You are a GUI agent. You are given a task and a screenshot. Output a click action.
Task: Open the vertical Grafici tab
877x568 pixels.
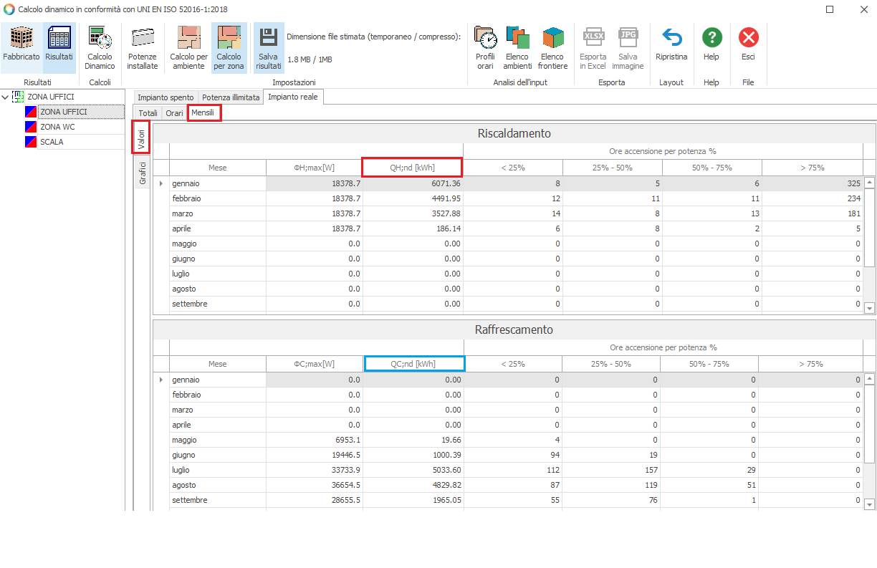[142, 173]
